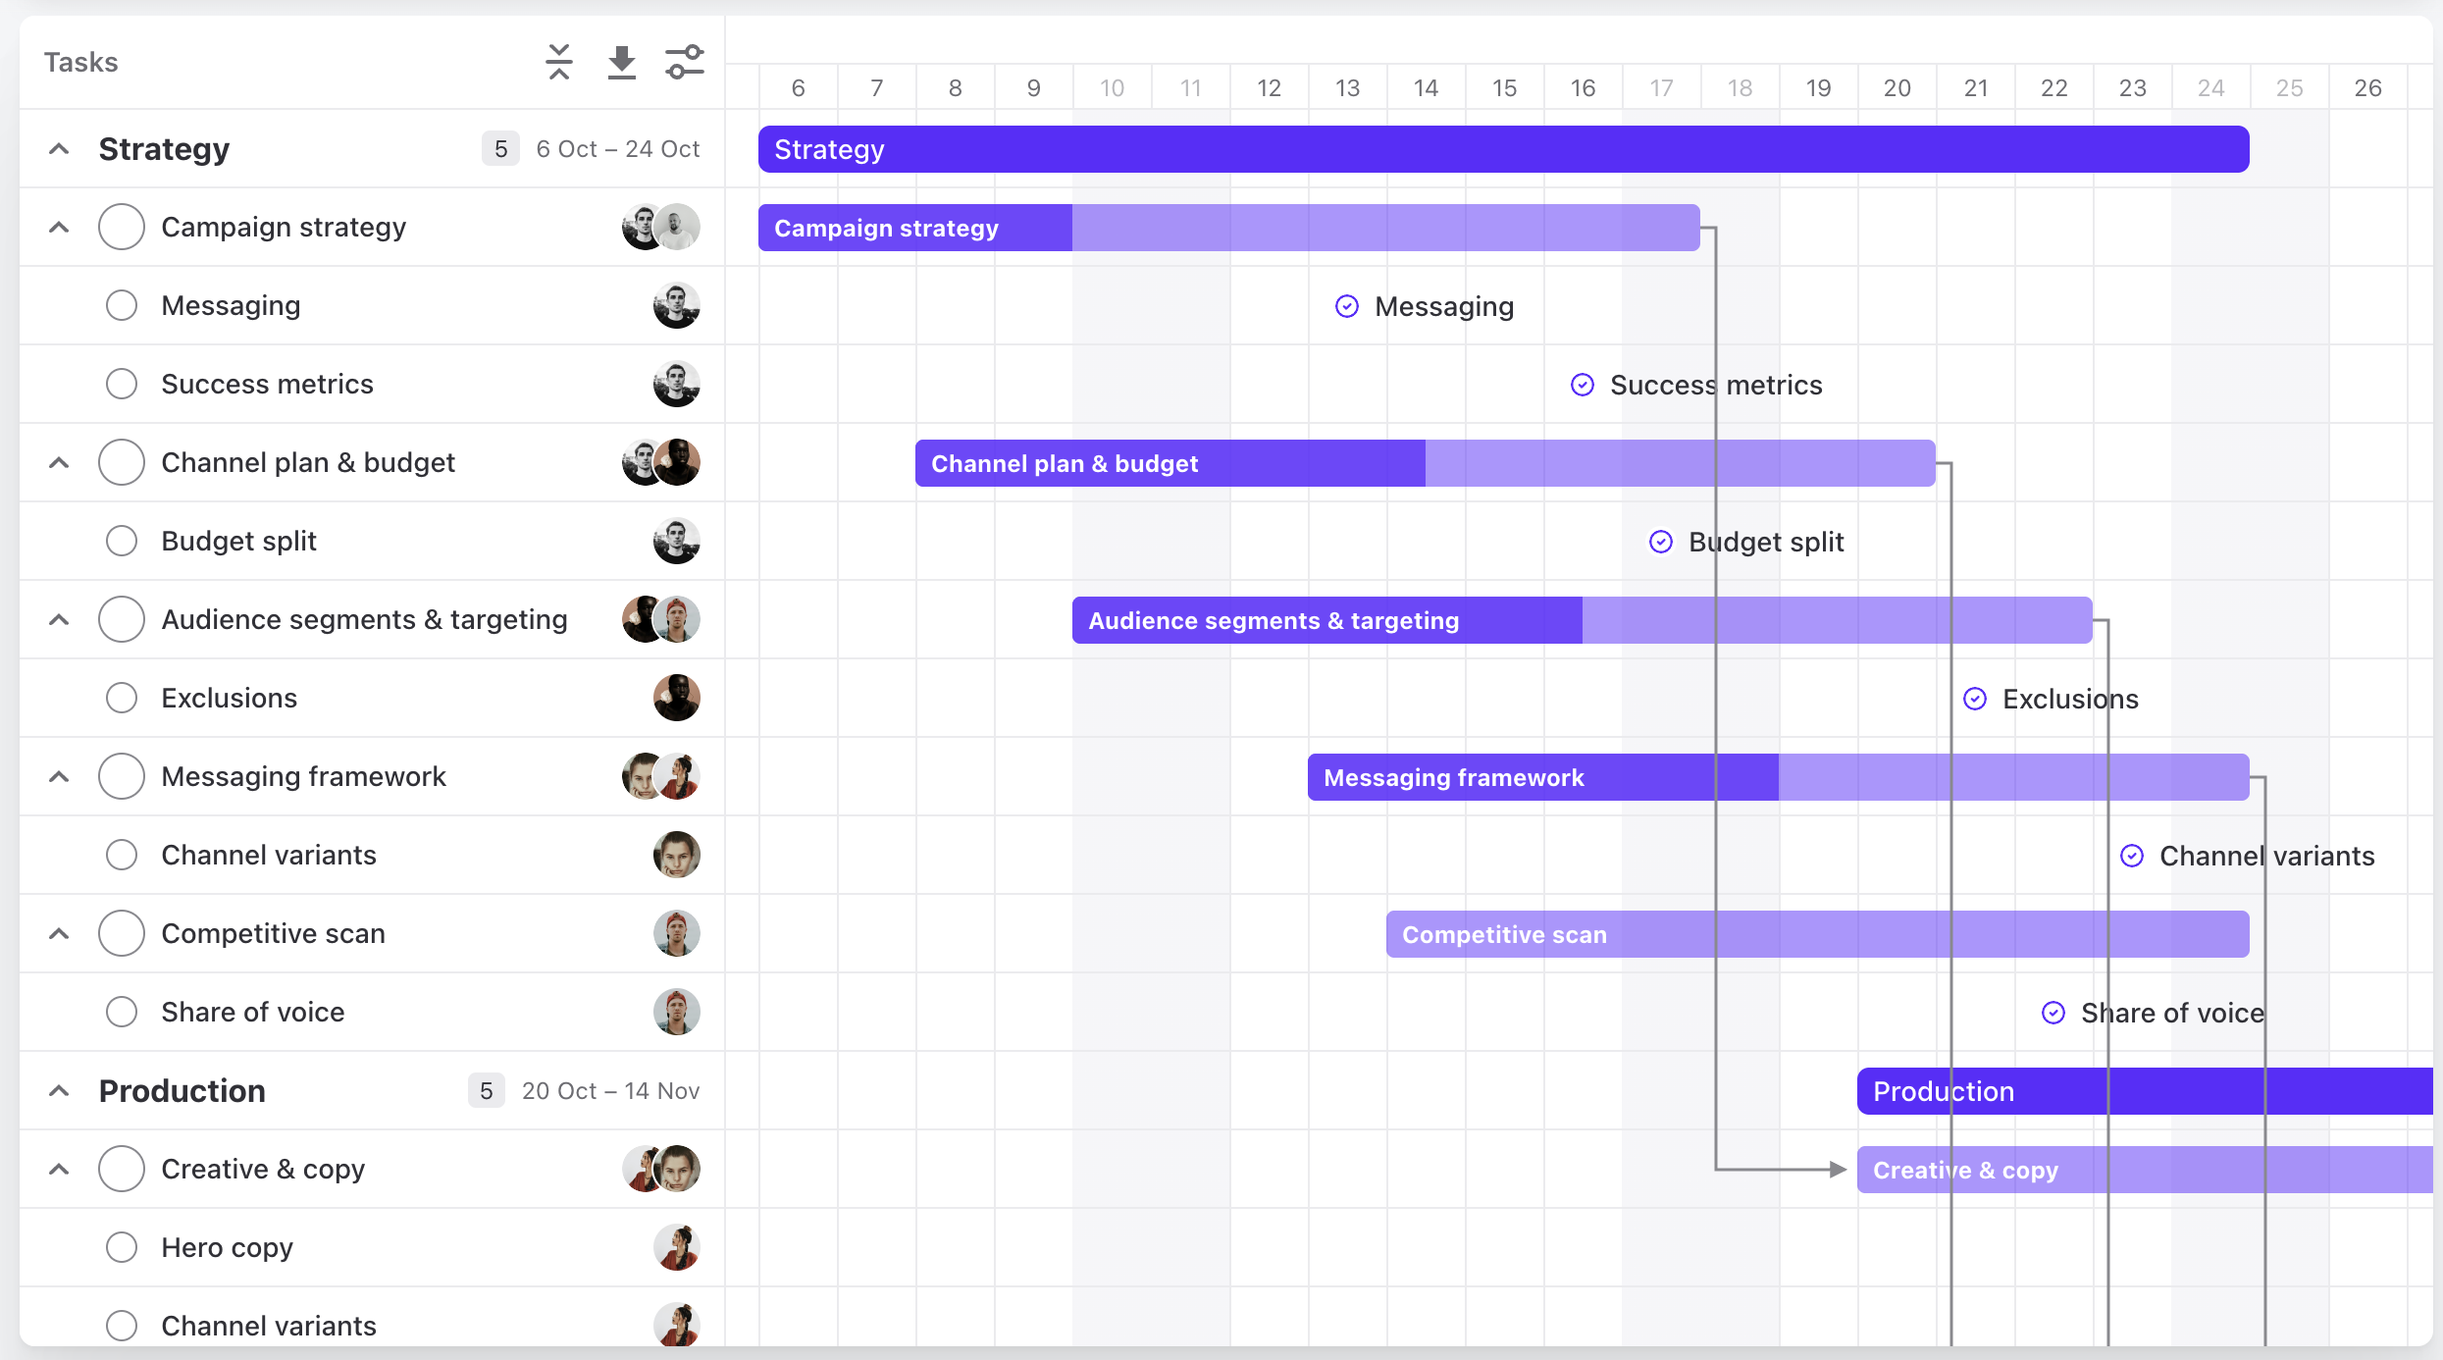Complete the Audience segments & targeting task
Viewport: 2443px width, 1360px height.
coord(122,619)
